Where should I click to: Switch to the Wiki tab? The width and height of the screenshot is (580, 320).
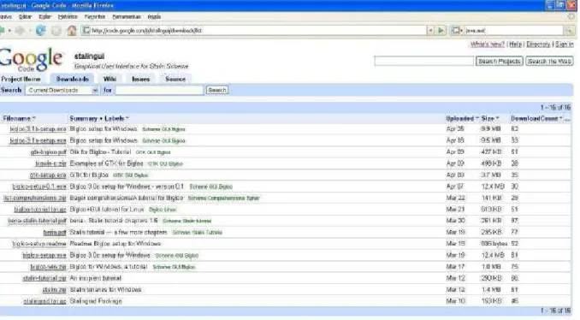coord(109,80)
